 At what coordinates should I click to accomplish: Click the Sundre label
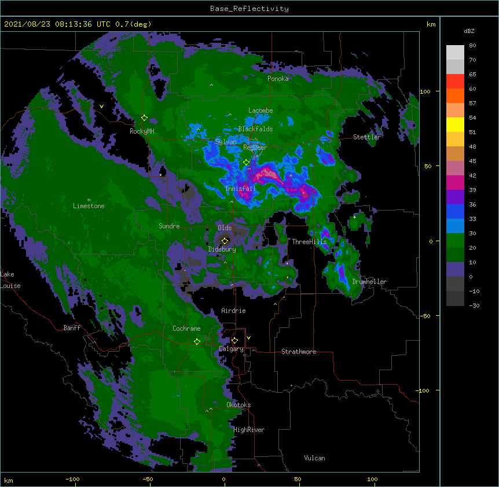tap(169, 226)
